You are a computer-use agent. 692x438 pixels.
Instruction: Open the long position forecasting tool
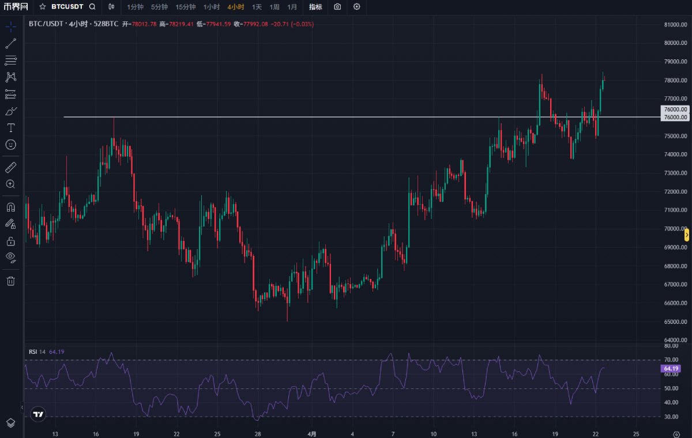10,93
